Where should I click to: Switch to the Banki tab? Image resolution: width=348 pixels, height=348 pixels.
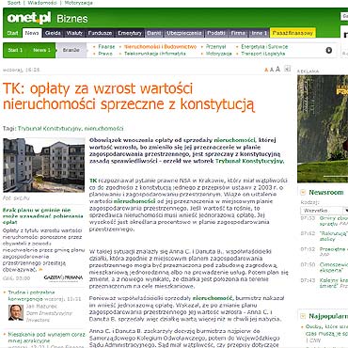(x=154, y=33)
